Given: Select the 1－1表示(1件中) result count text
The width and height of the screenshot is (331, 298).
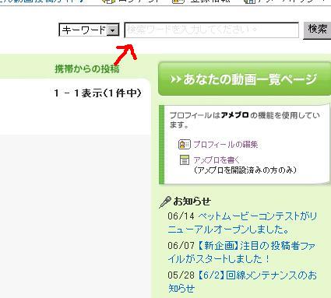Looking at the screenshot, I should [x=97, y=93].
